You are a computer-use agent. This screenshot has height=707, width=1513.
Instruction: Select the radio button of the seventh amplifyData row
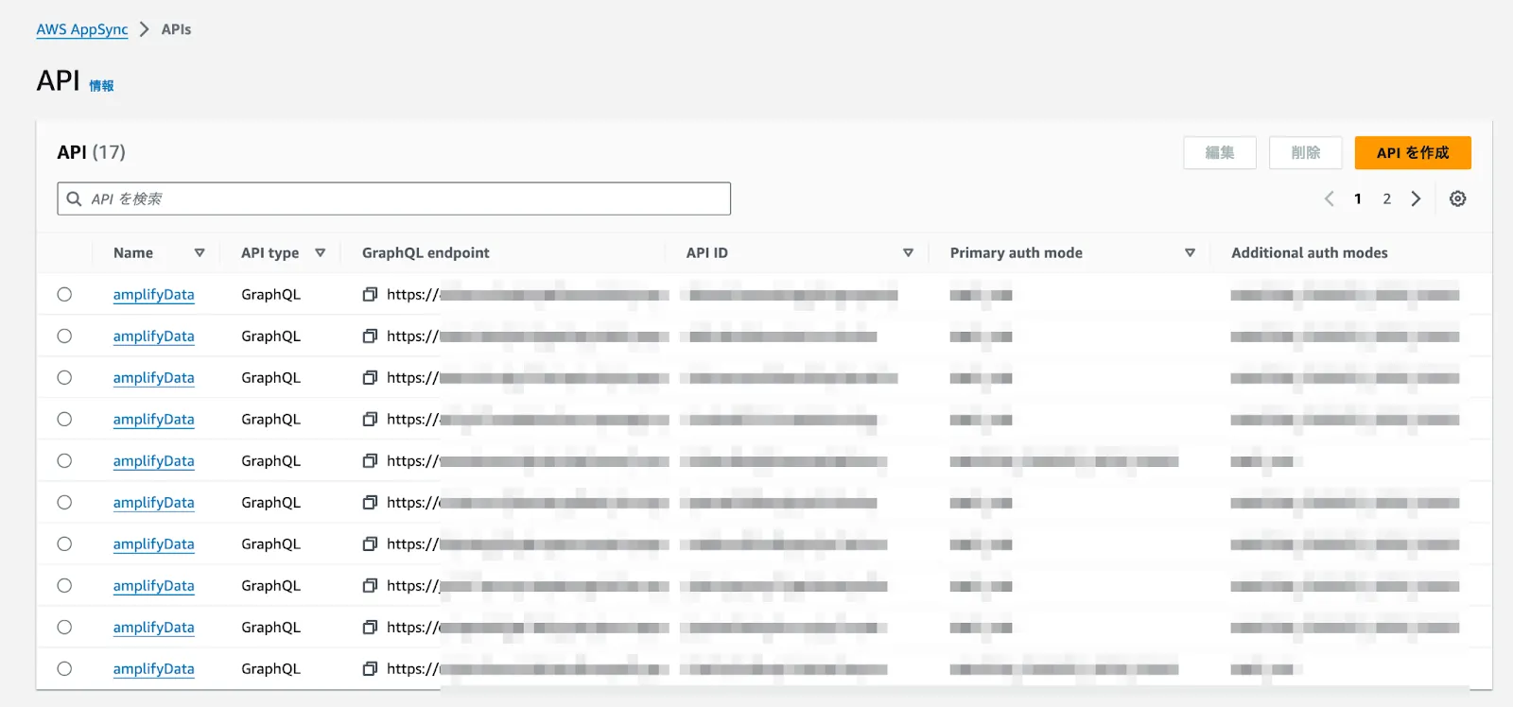64,543
